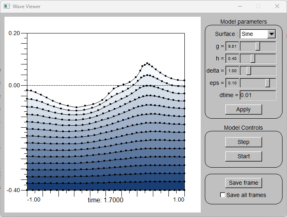Click the Apply button

[x=243, y=109]
